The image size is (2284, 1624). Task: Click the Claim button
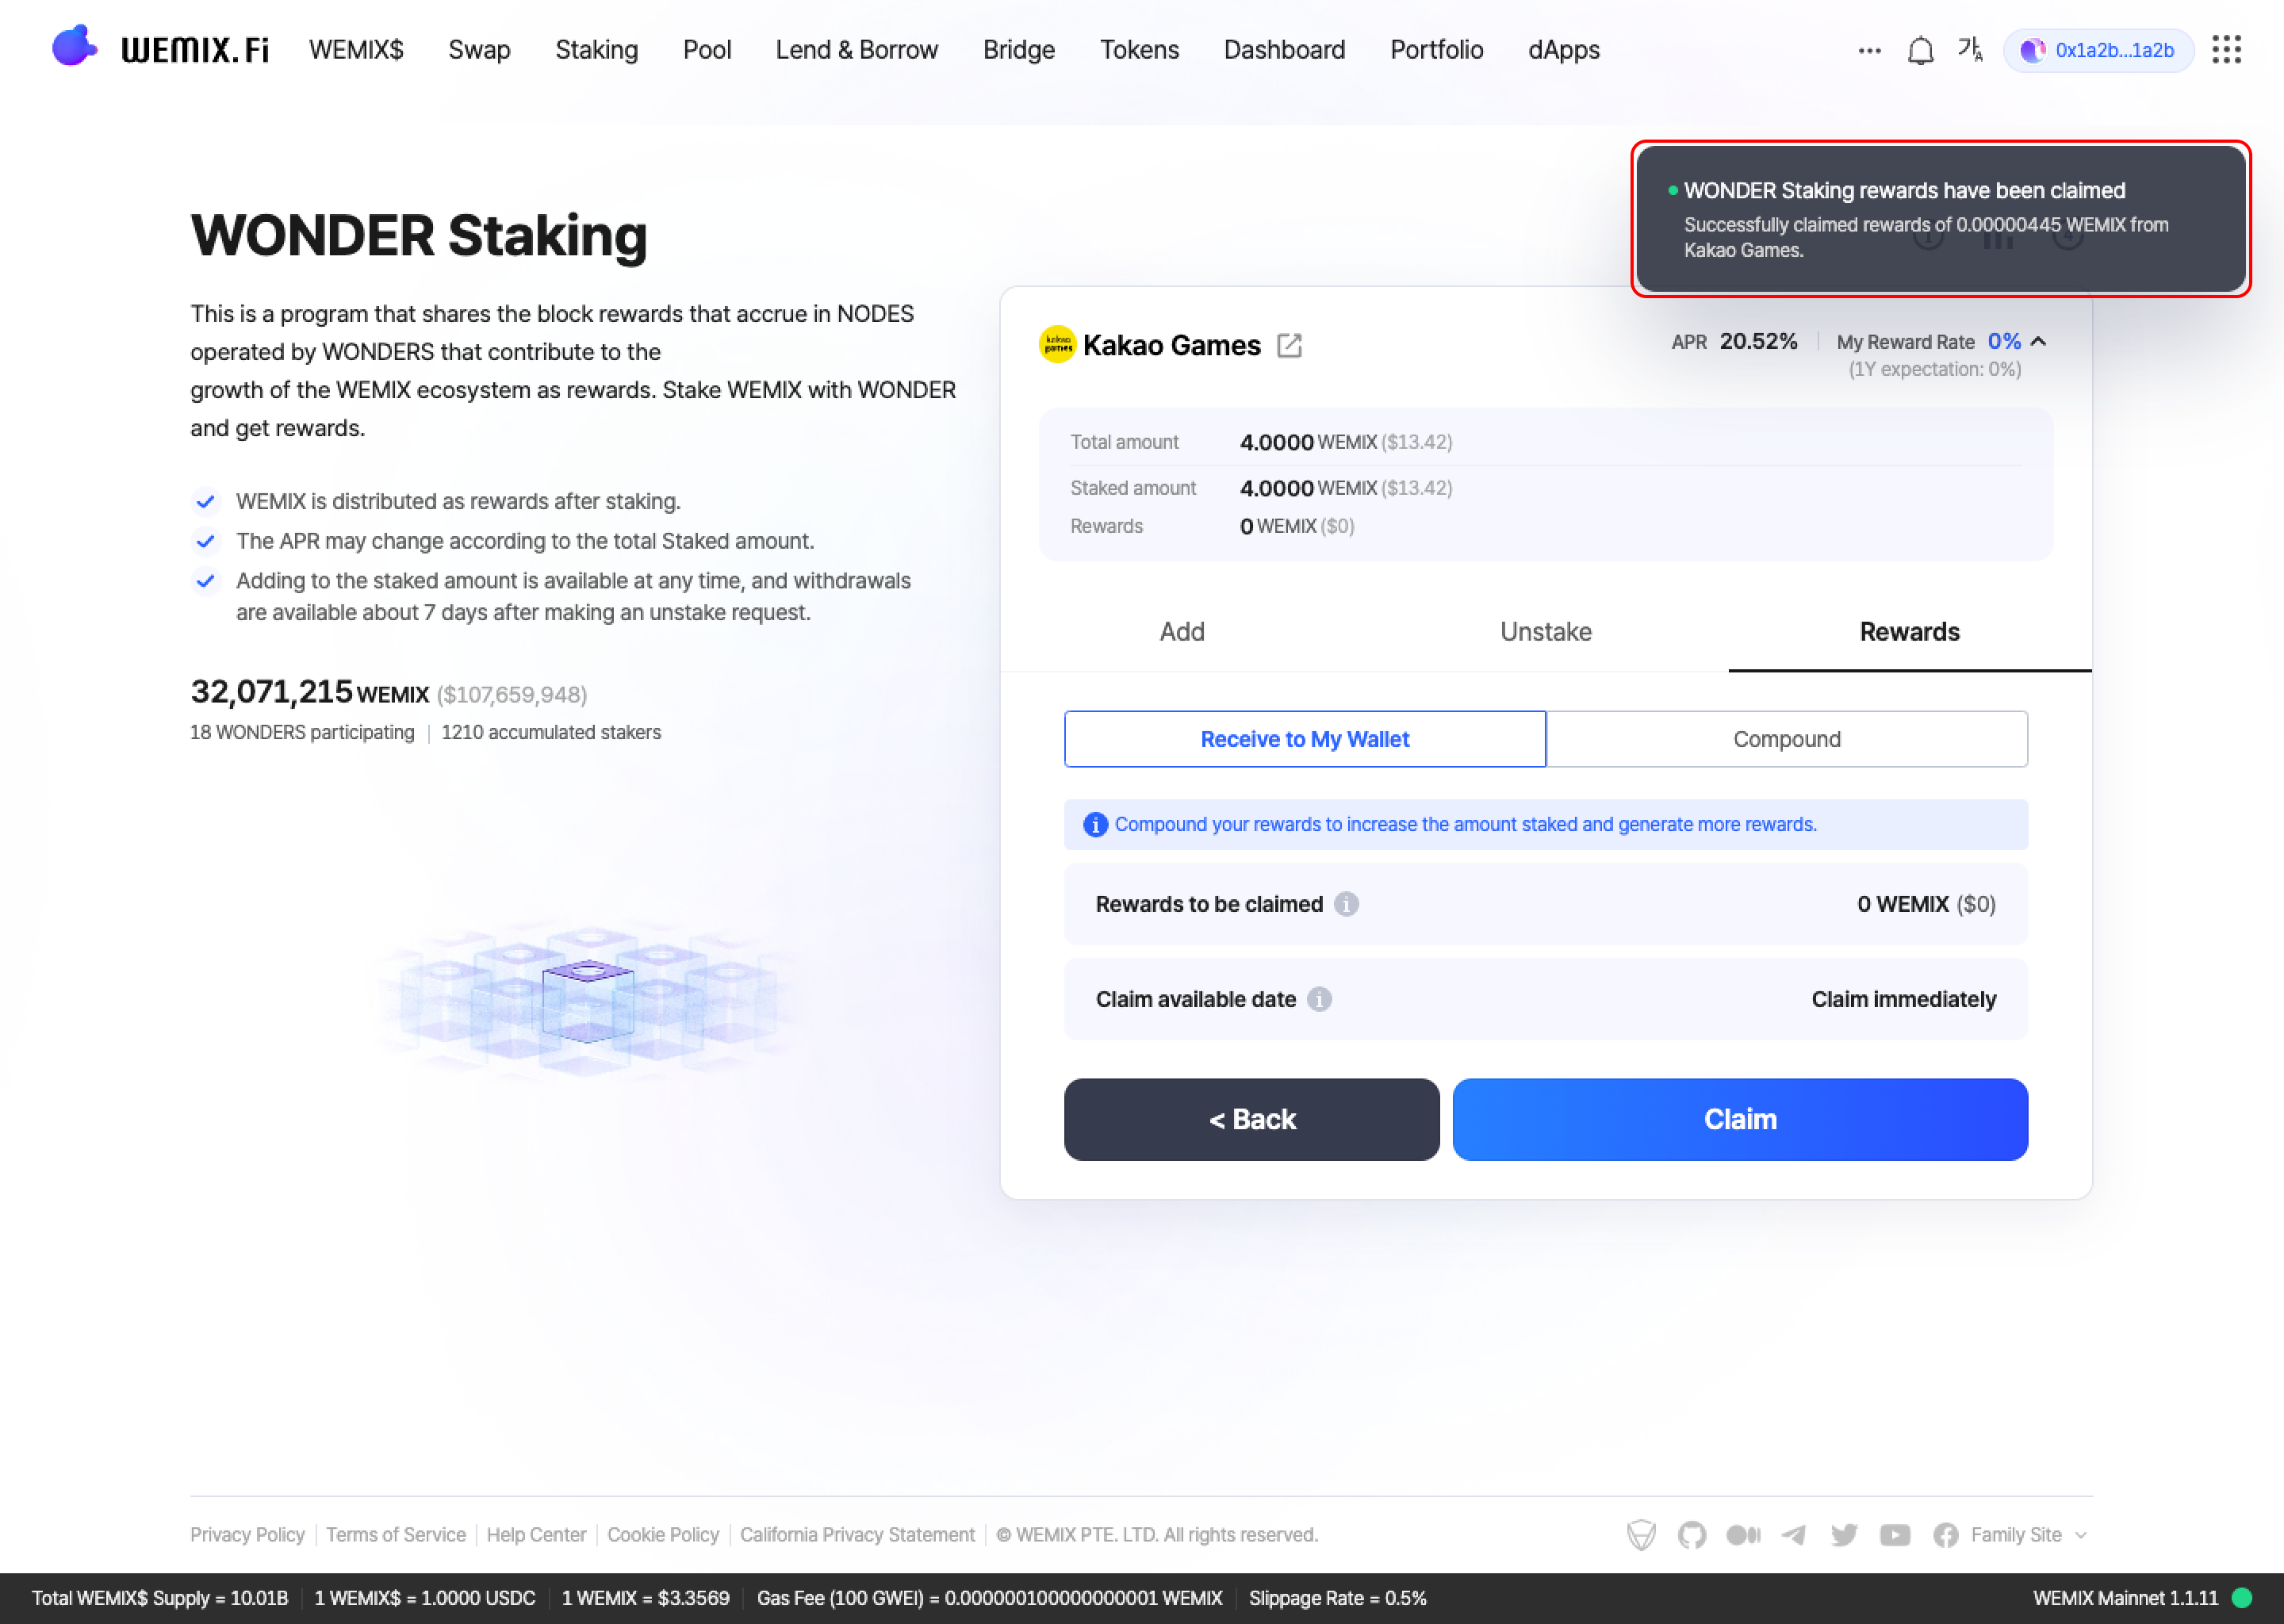pos(1739,1118)
